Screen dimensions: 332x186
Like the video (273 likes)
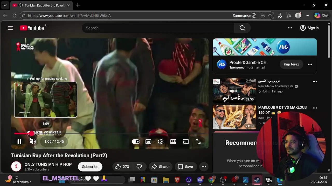(x=122, y=167)
